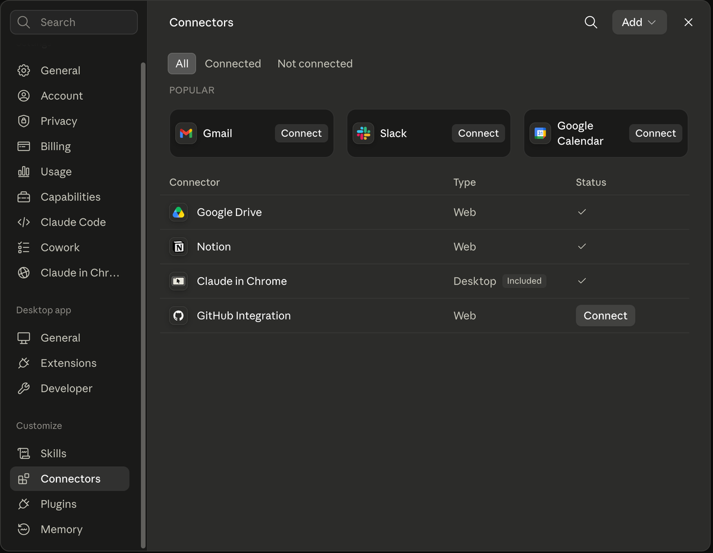Click the sidebar vertical scrollbar
The width and height of the screenshot is (713, 553).
tap(143, 305)
